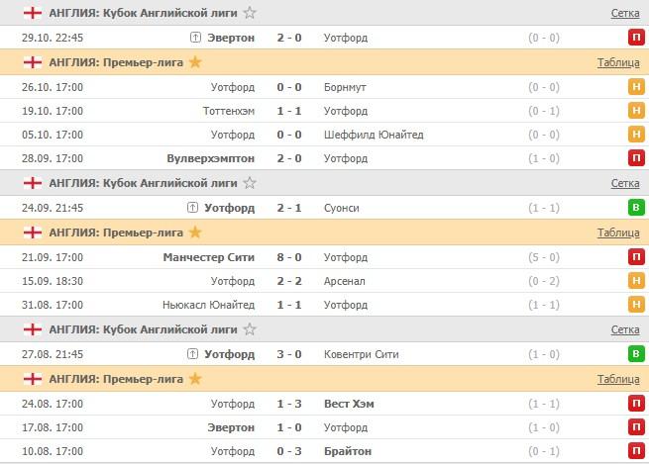Click red П badge for Эвертон 2-0 cup match

click(x=634, y=38)
